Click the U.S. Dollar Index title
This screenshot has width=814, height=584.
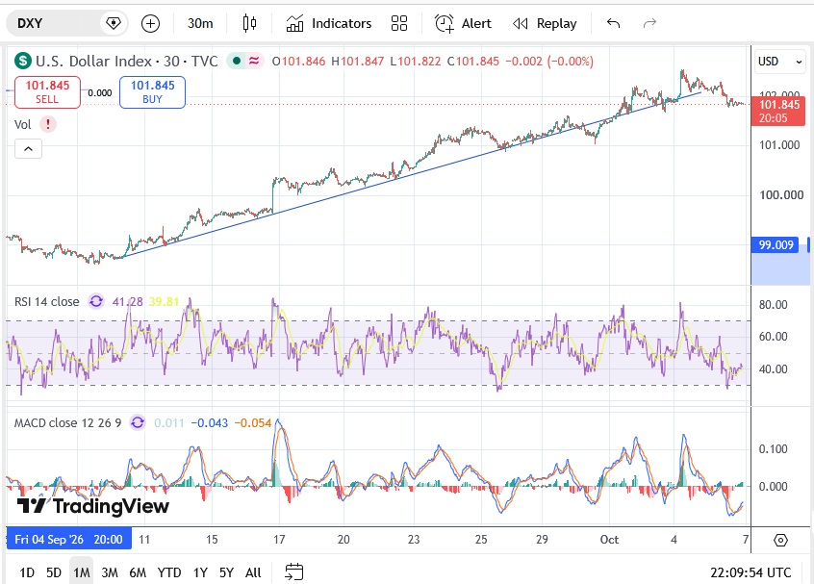pos(93,62)
